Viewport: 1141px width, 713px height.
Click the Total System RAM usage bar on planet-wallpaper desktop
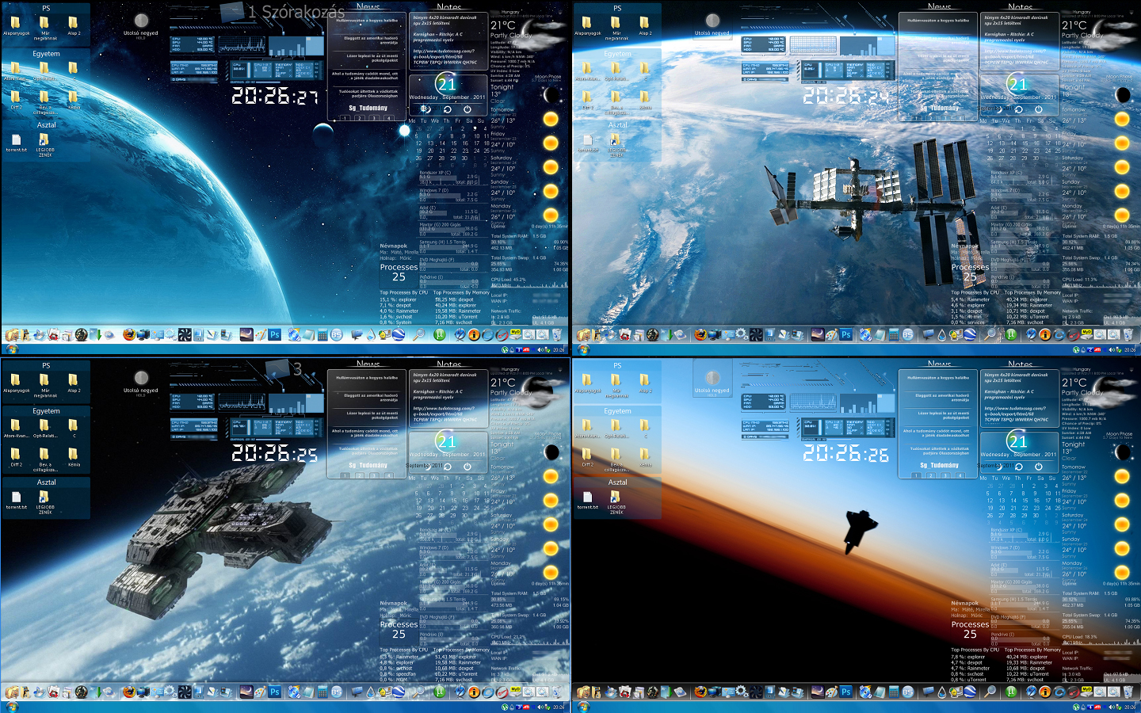click(x=529, y=242)
